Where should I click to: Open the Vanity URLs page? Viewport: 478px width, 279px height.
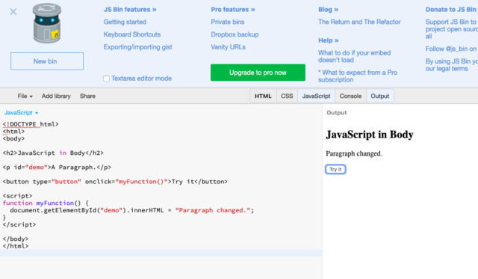point(228,47)
